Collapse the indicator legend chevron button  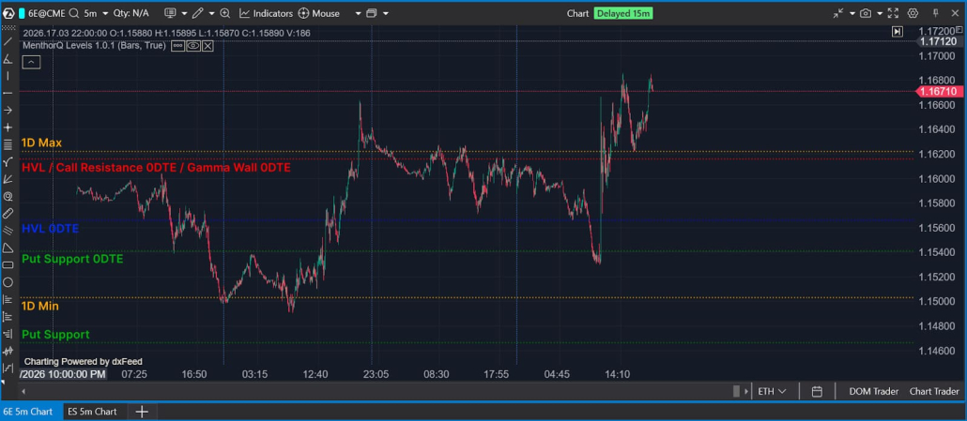tap(32, 62)
